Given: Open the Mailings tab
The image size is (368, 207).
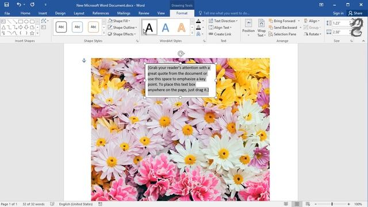Looking at the screenshot, I should 124,13.
